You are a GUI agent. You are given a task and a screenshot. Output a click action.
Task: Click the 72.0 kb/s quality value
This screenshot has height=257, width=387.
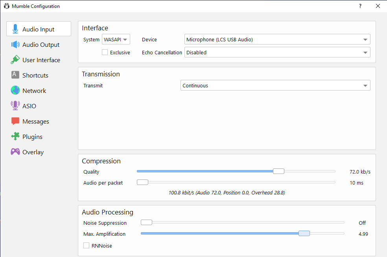click(360, 172)
